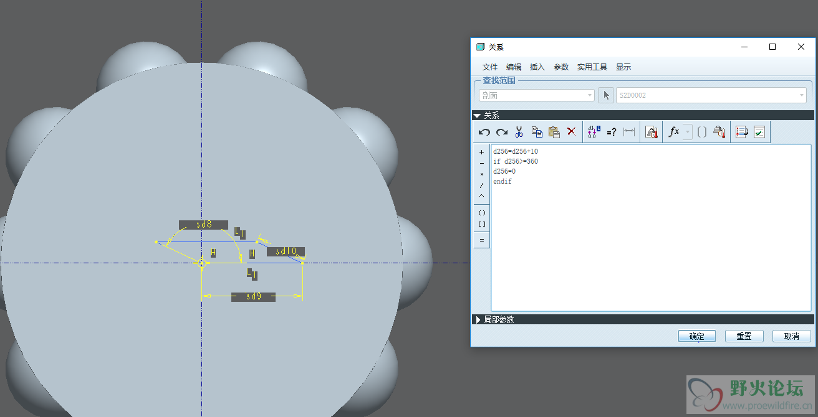
Task: Insert square brackets operator
Action: [x=481, y=224]
